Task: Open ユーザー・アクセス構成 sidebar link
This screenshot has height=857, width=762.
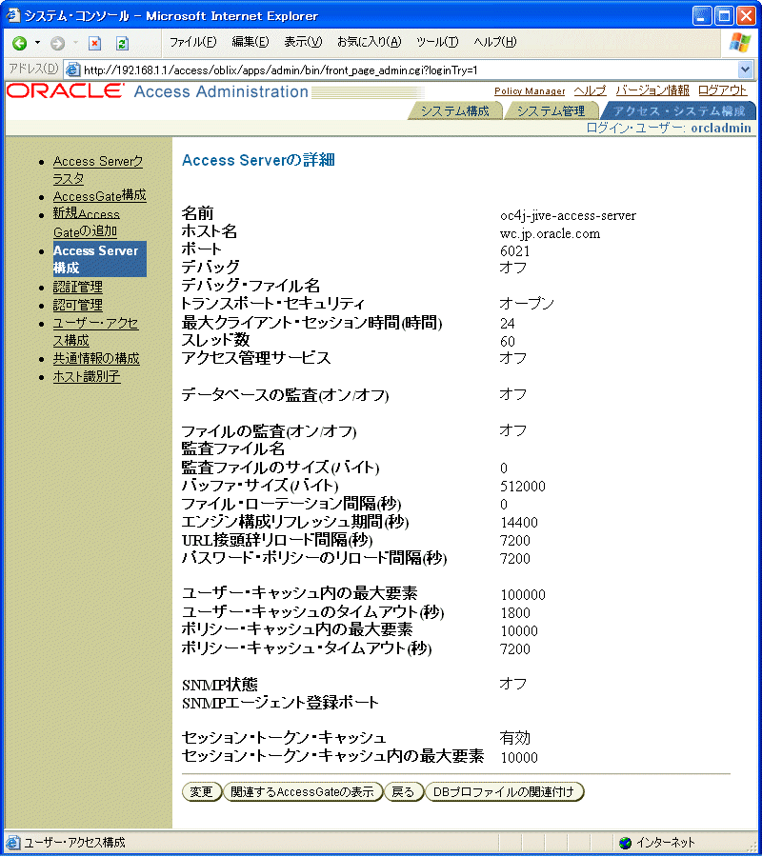Action: [95, 331]
